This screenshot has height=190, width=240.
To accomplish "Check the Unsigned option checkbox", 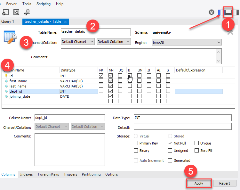I will (x=170, y=151).
